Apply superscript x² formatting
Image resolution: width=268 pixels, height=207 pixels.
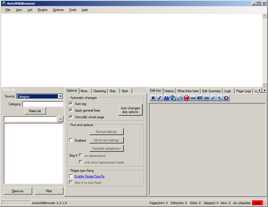point(213,98)
